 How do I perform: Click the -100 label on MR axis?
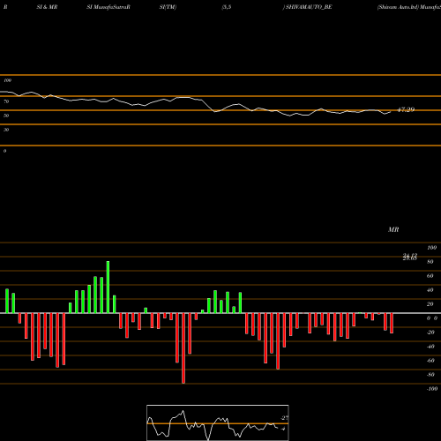click(x=432, y=389)
